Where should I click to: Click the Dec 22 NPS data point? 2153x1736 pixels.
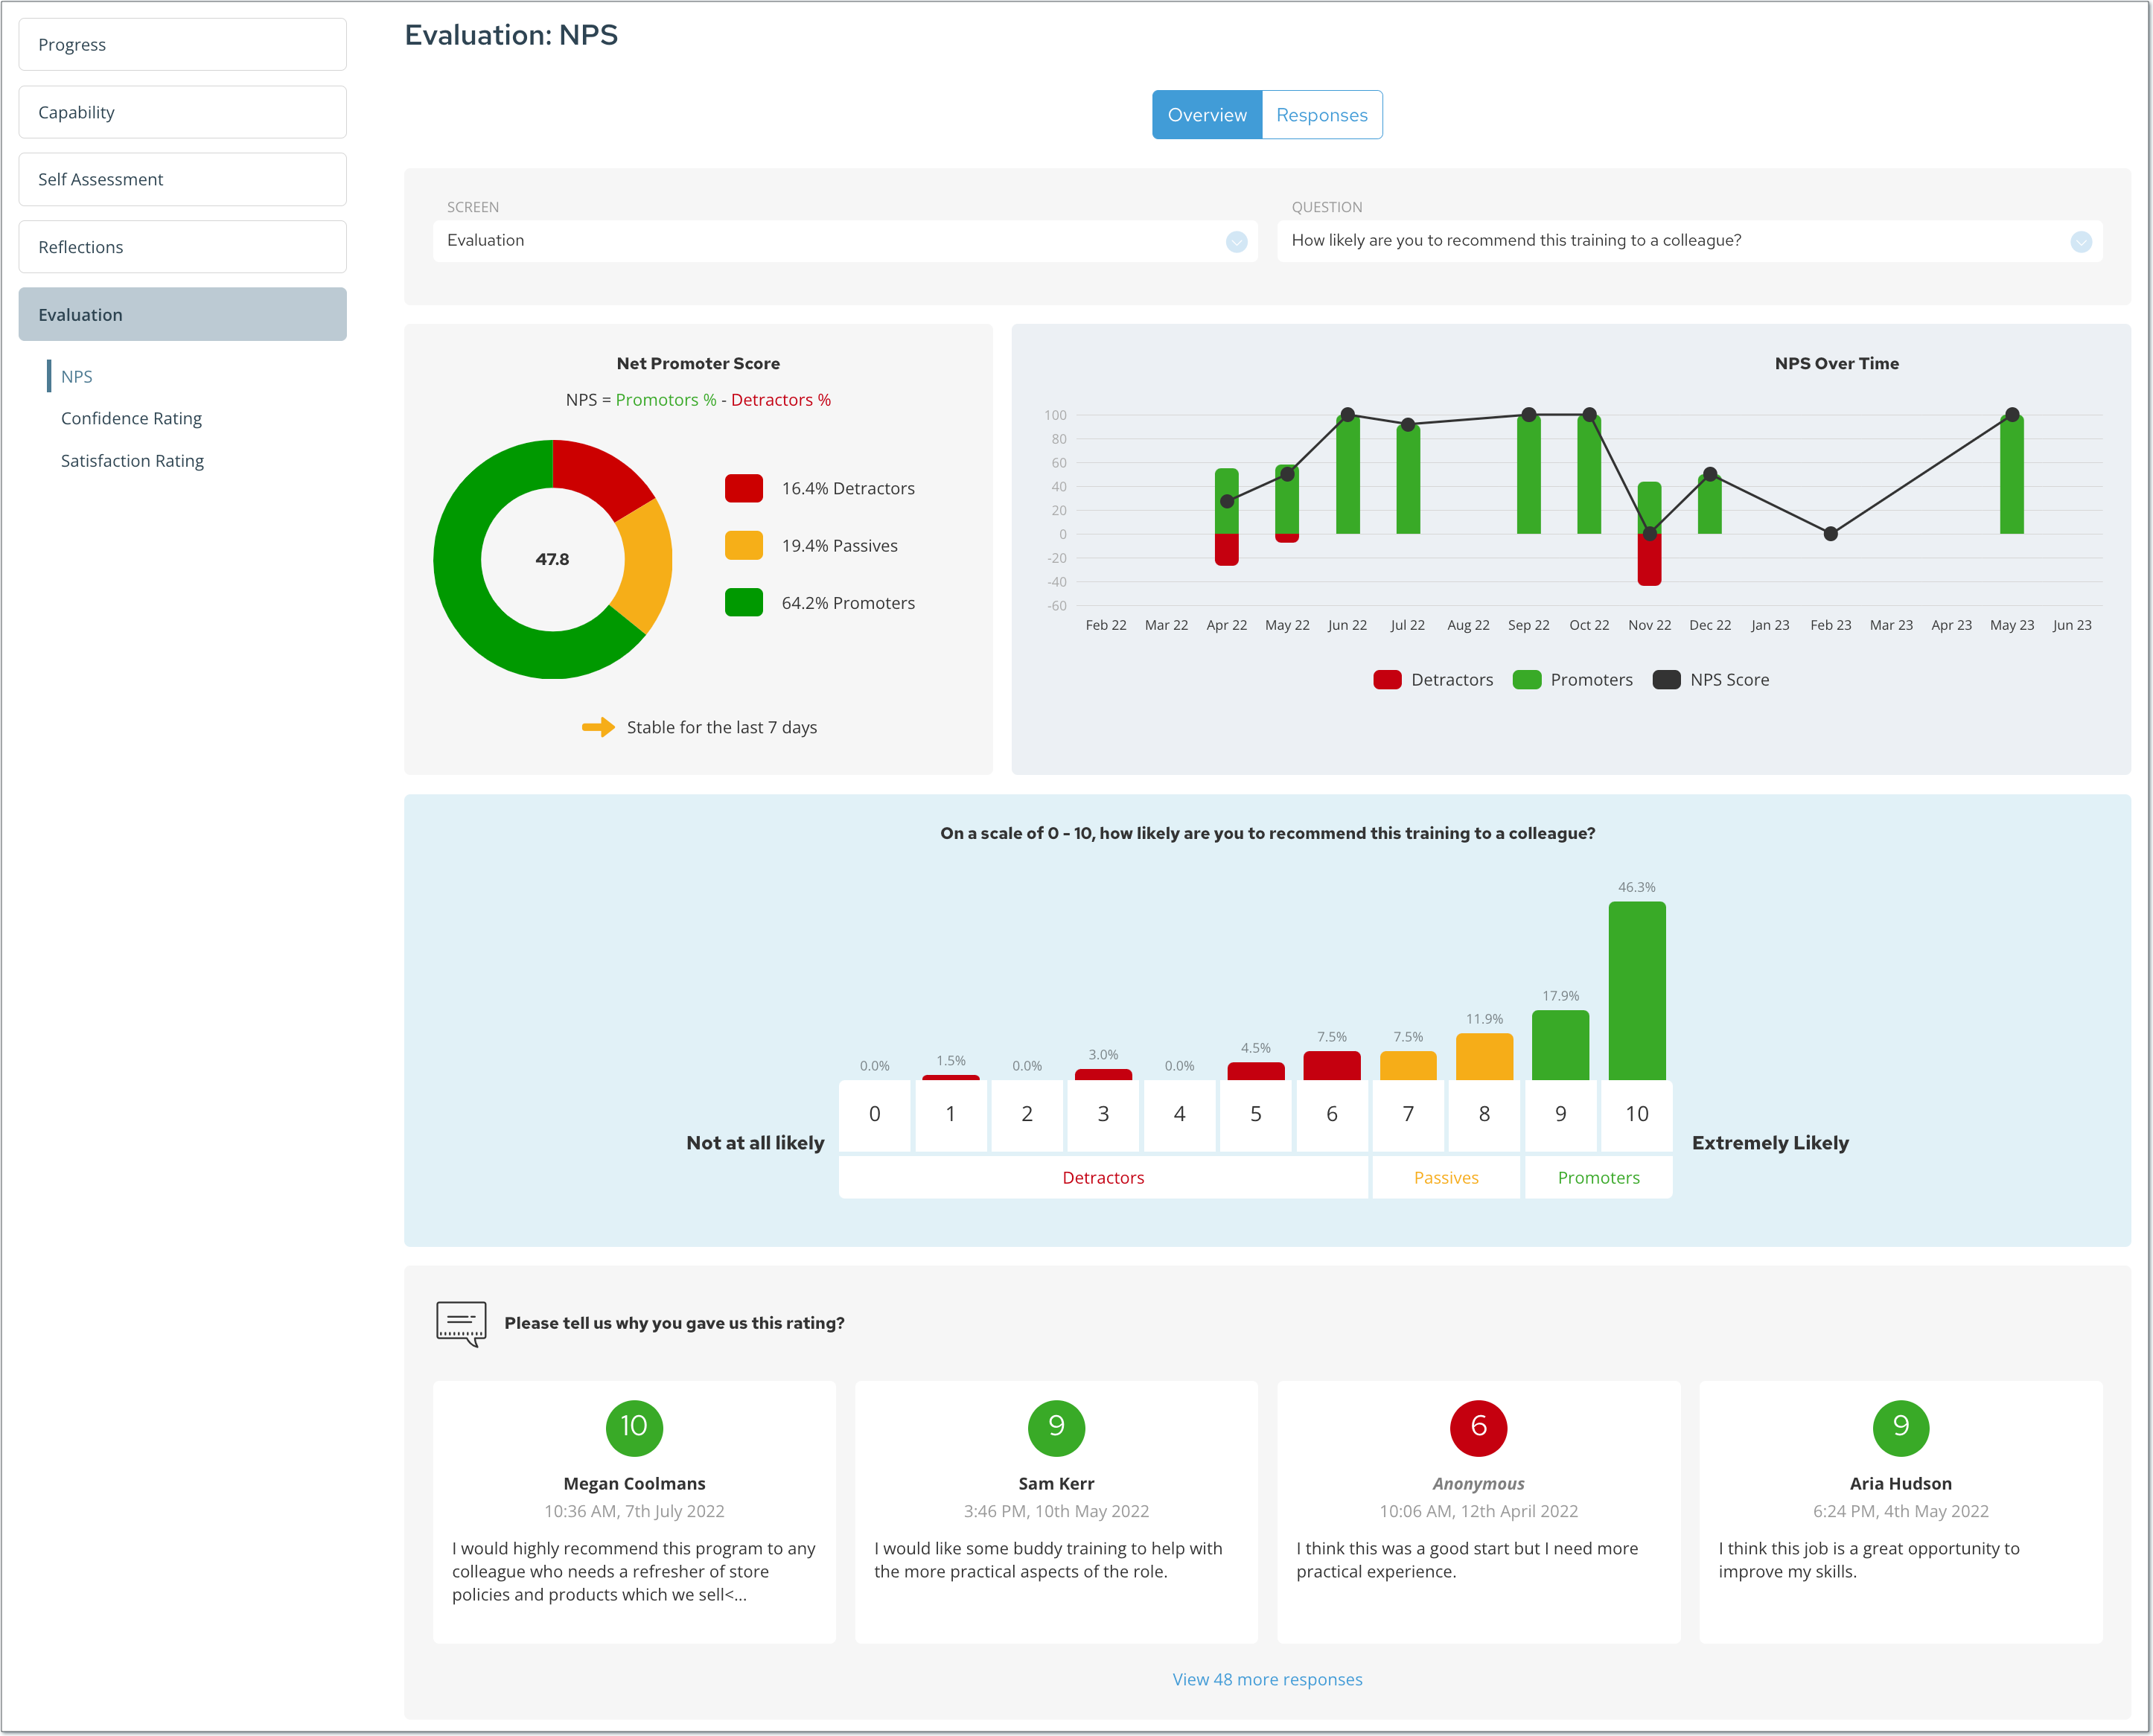coord(1709,474)
